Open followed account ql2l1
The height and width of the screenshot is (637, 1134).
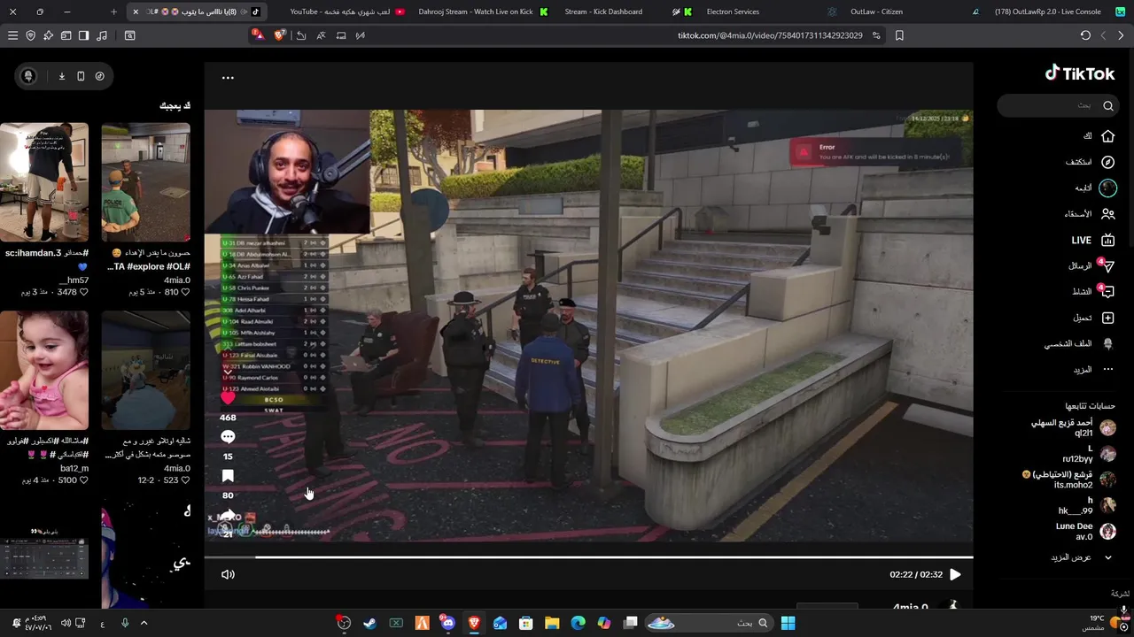point(1073,428)
